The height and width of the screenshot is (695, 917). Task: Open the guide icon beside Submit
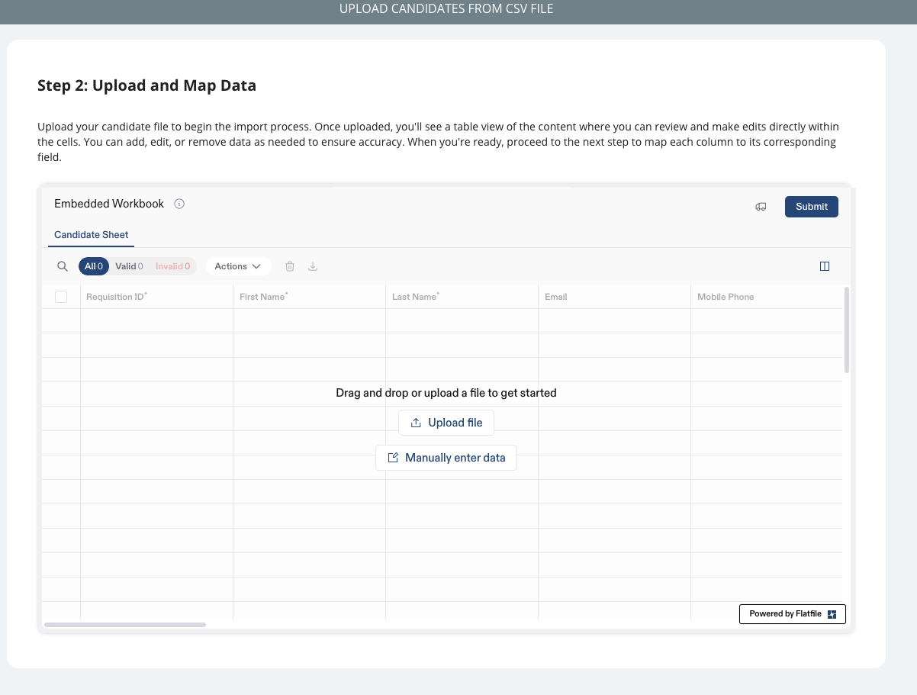[x=761, y=207]
